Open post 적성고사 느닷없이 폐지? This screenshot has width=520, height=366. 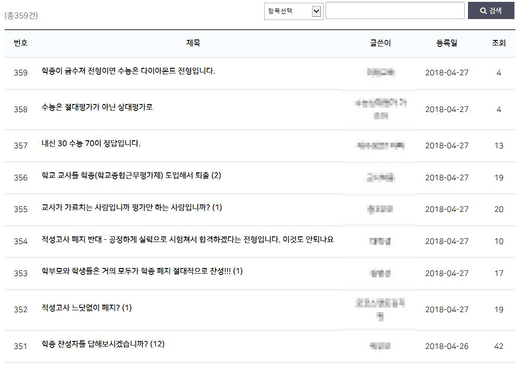coord(86,307)
